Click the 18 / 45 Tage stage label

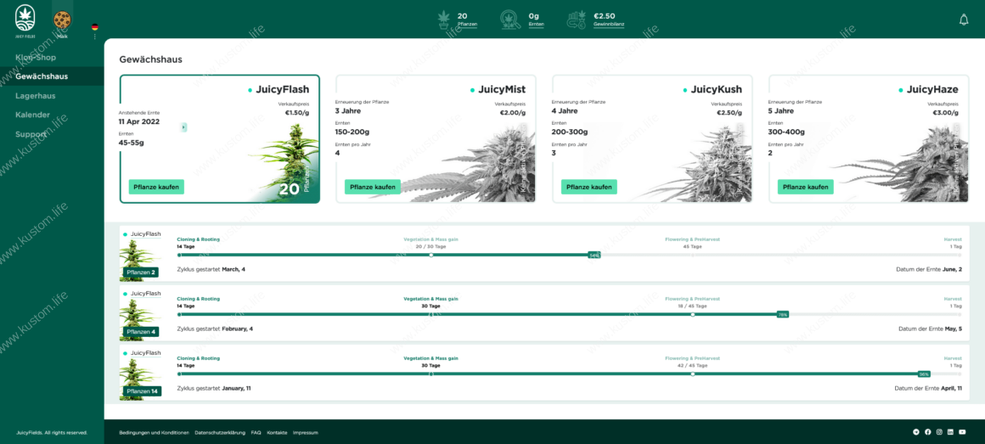coord(693,306)
